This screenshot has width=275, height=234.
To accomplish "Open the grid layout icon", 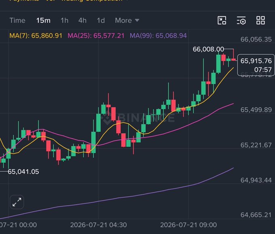I will click(x=260, y=20).
